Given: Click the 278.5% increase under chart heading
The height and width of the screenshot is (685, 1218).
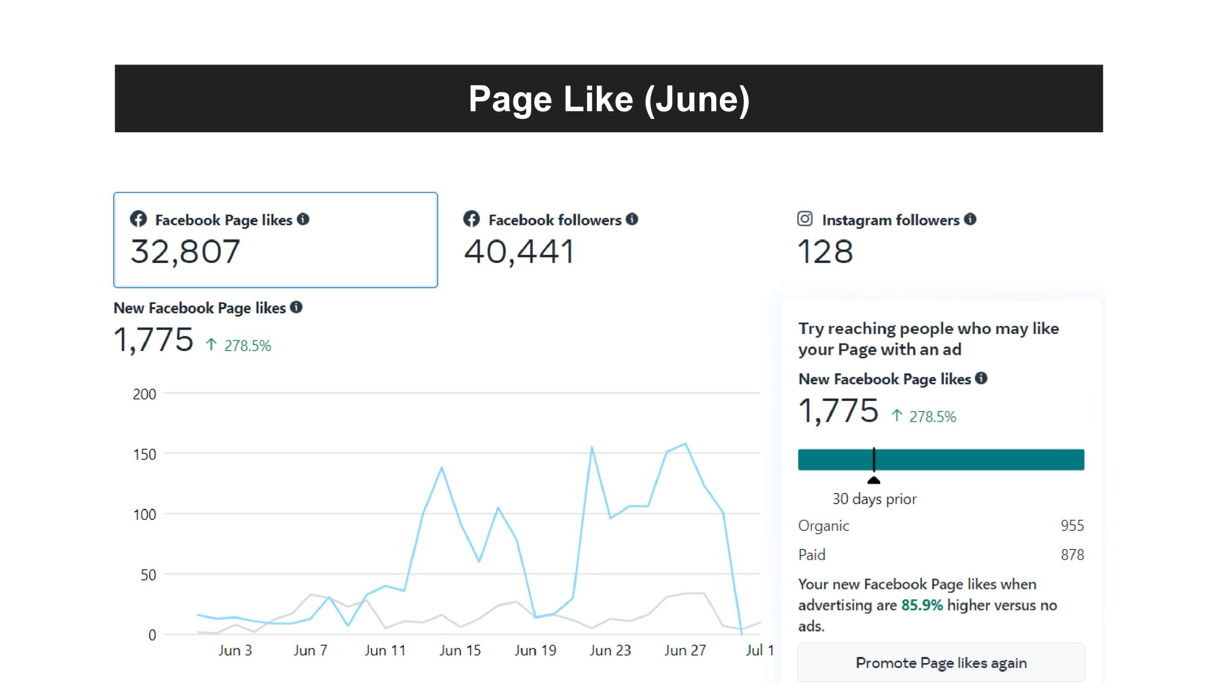Looking at the screenshot, I should click(x=247, y=345).
